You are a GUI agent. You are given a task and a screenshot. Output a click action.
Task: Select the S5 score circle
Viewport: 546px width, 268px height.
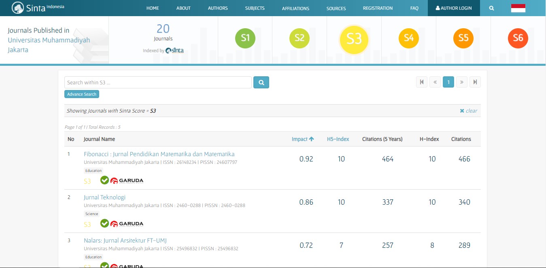(463, 38)
